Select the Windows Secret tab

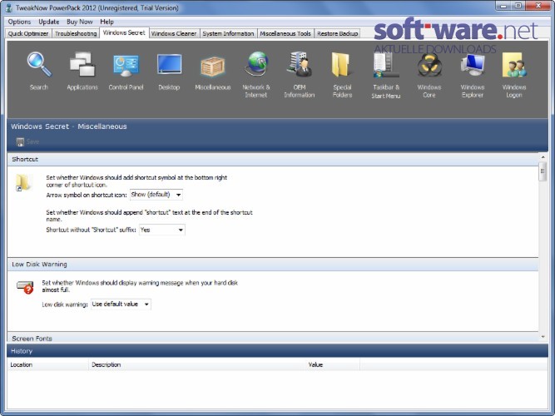tap(124, 33)
